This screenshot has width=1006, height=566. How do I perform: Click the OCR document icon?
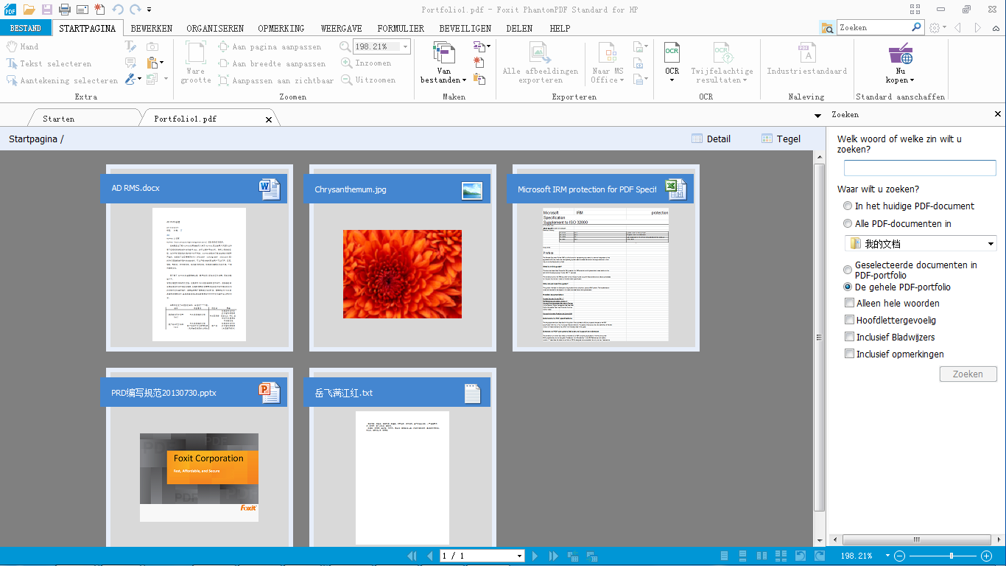pos(672,53)
